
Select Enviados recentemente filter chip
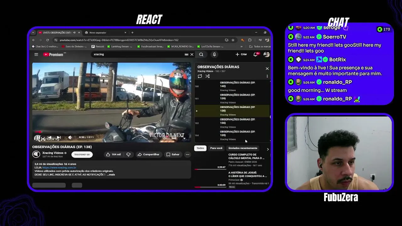point(243,148)
